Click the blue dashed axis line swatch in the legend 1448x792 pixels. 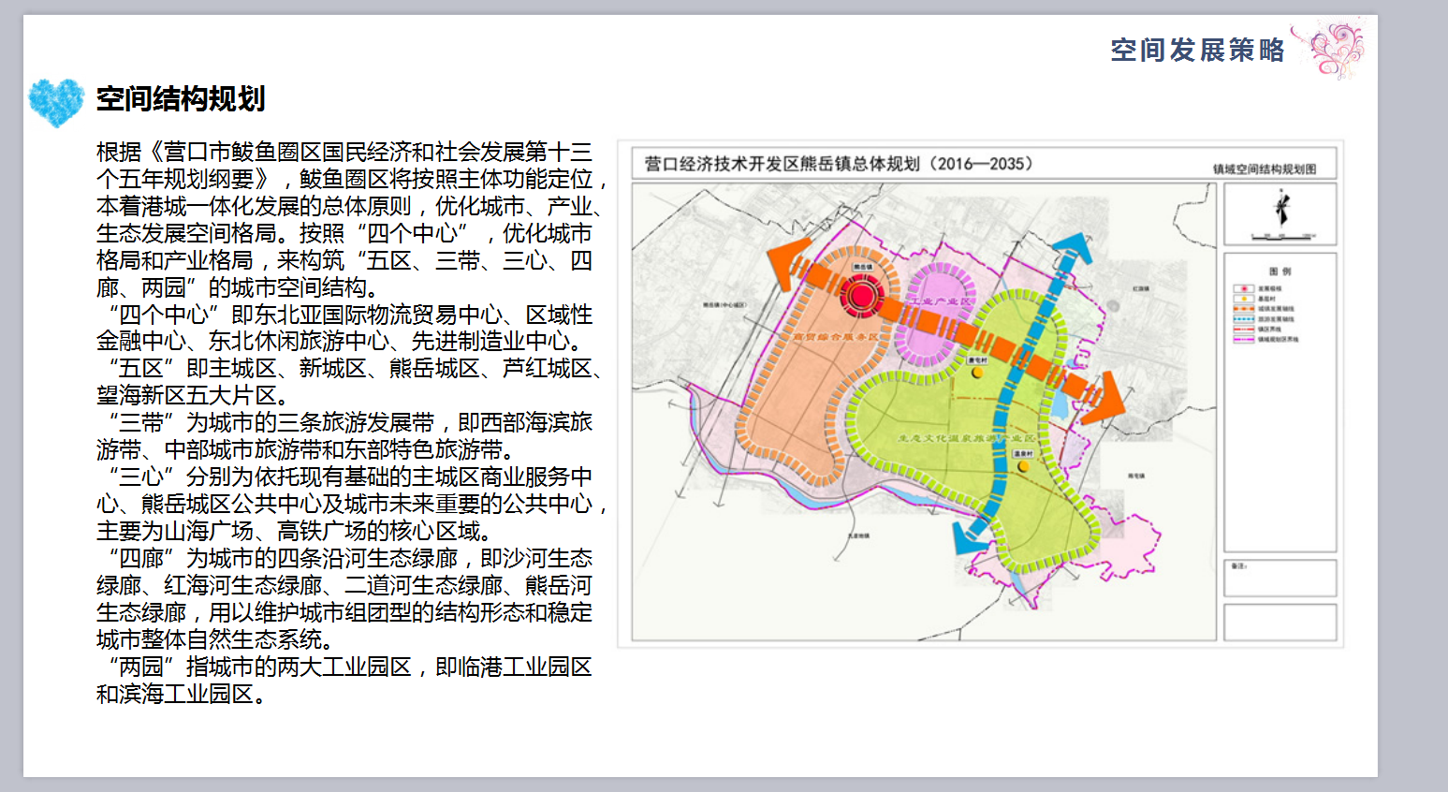point(1243,319)
